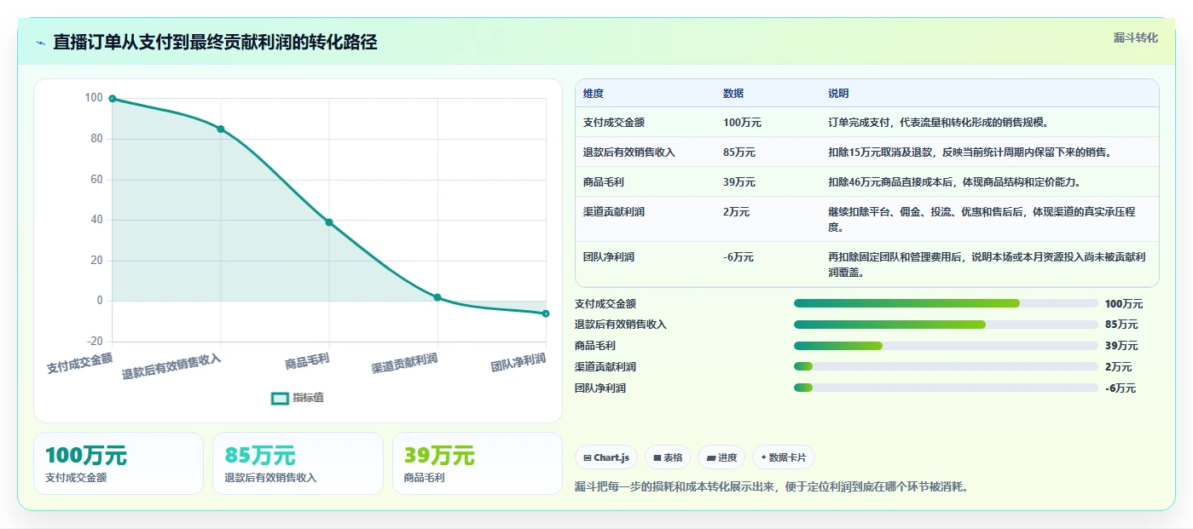Click the 说明 column header
Screen dimensions: 1193x529
coord(838,94)
